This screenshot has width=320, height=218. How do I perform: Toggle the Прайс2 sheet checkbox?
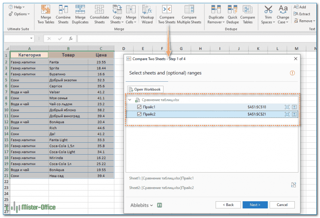click(x=139, y=114)
